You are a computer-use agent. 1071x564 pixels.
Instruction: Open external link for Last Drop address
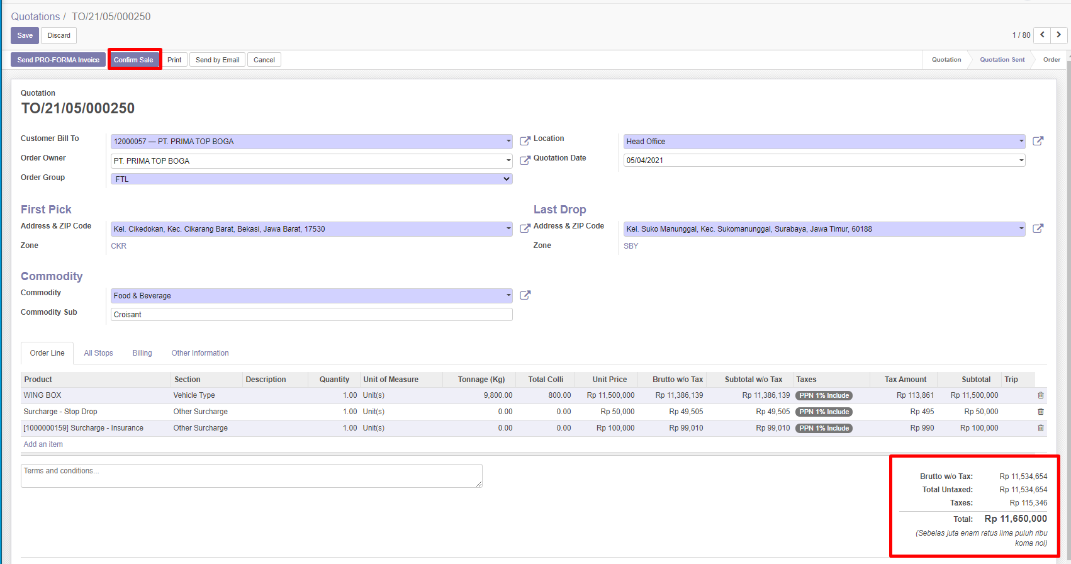[1038, 228]
